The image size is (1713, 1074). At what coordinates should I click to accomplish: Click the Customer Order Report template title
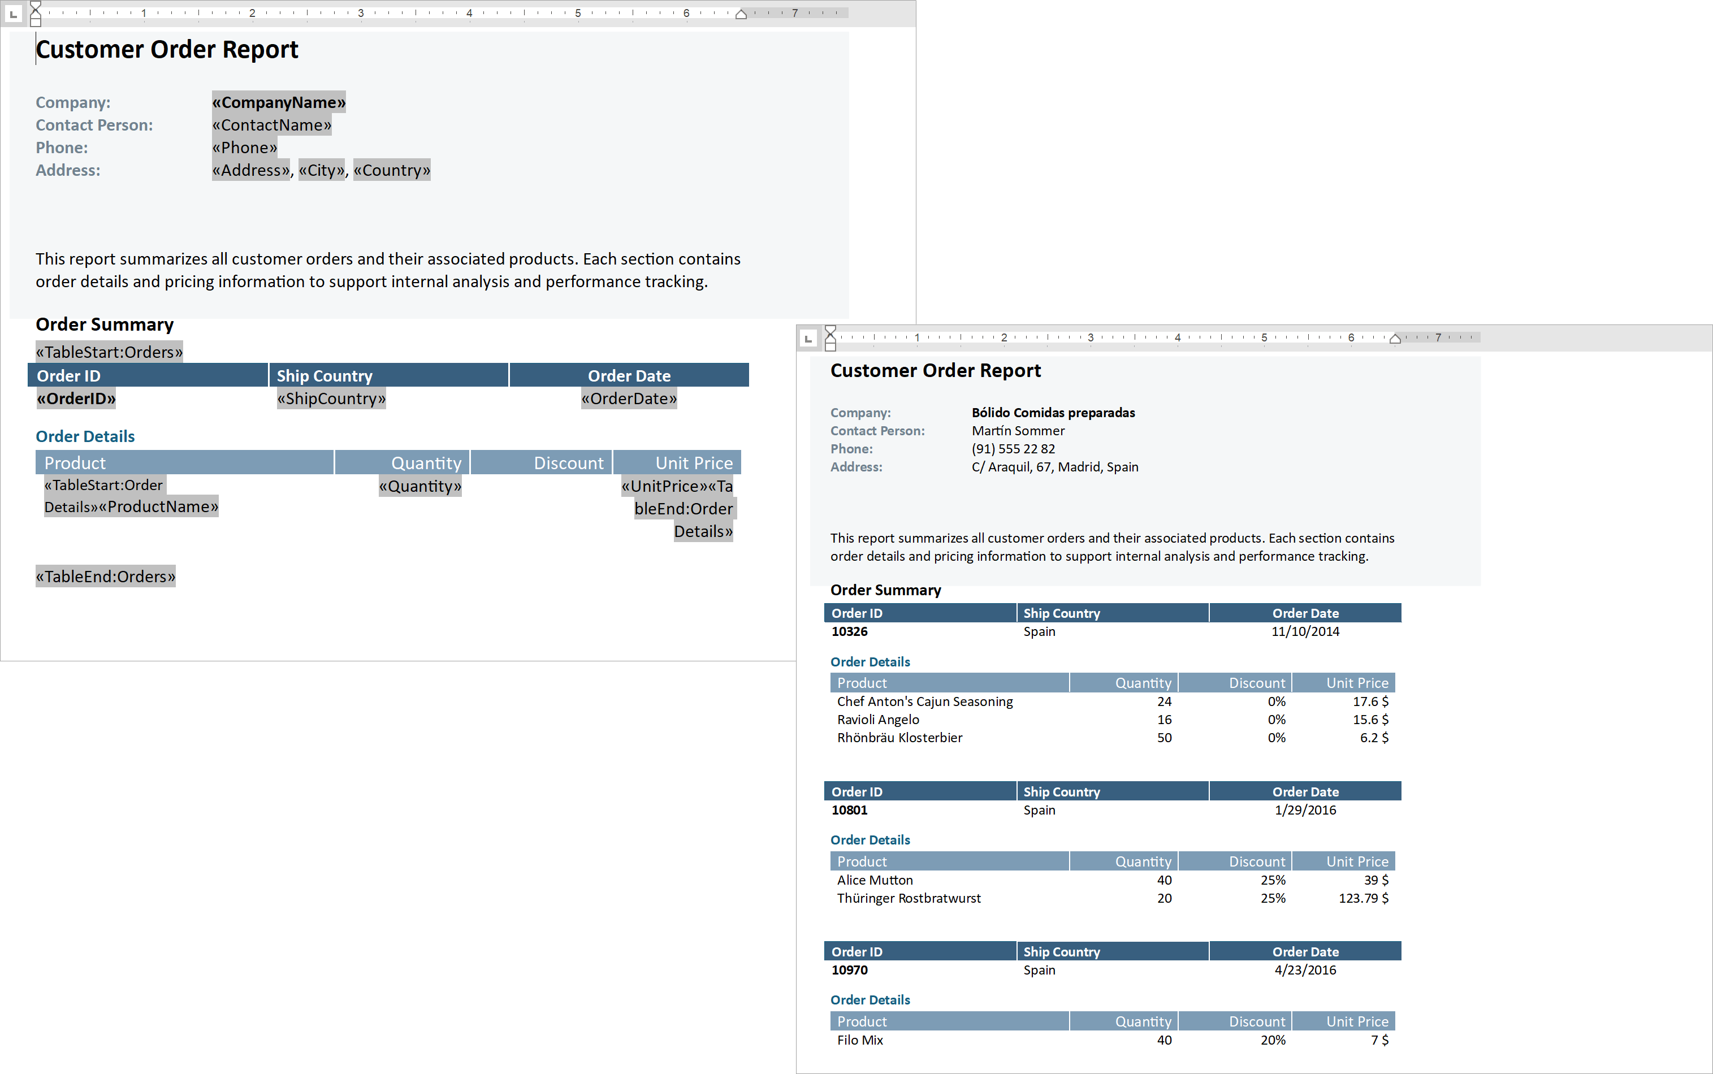coord(167,49)
